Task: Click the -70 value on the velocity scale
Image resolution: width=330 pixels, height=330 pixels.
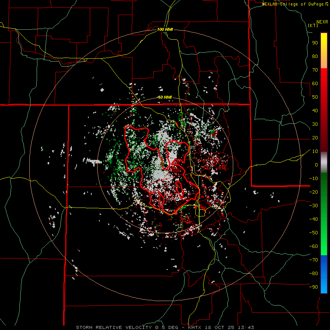Action: (313, 260)
